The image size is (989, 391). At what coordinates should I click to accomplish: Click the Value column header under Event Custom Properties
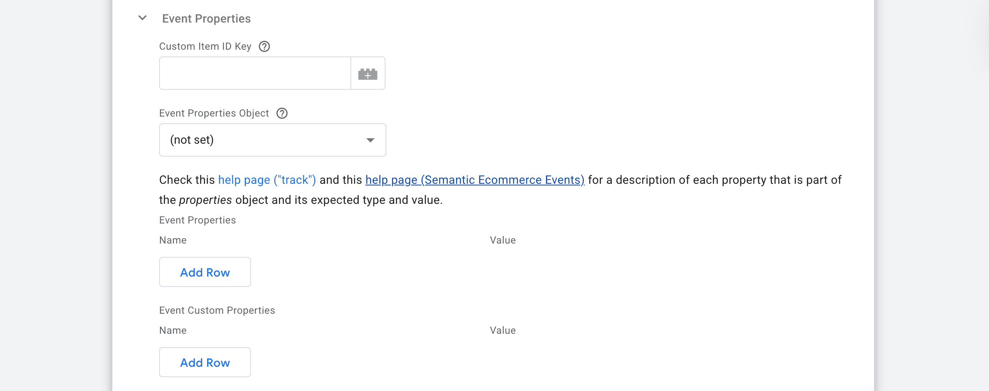pyautogui.click(x=502, y=330)
